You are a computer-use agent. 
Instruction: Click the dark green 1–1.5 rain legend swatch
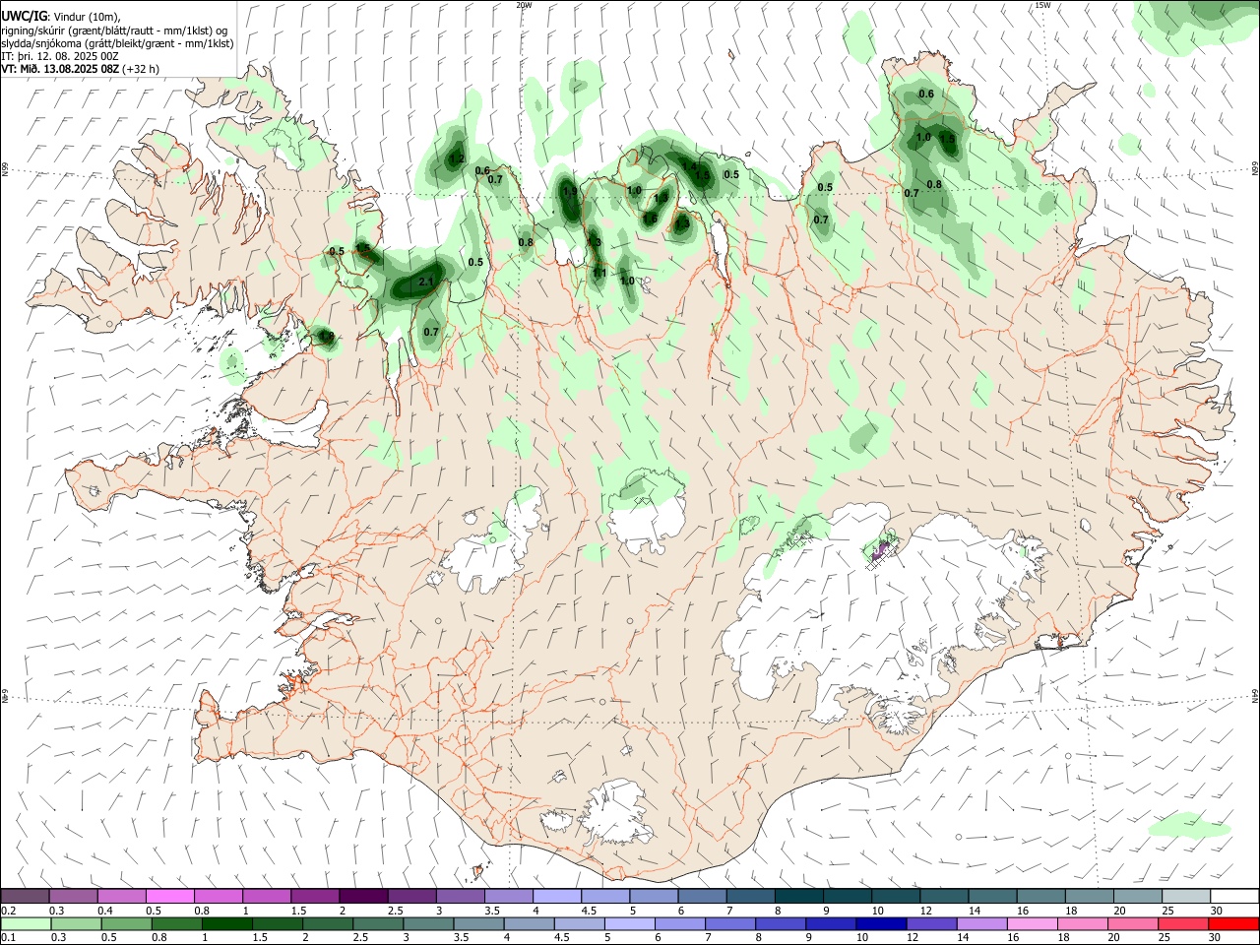point(227,923)
